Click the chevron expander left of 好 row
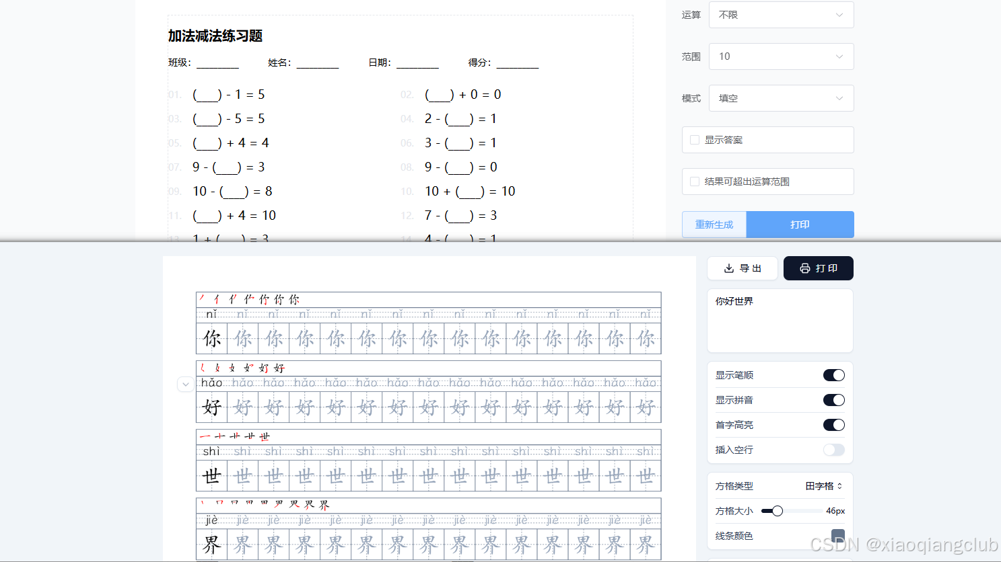Screen dimensions: 1001x562 (x=186, y=385)
